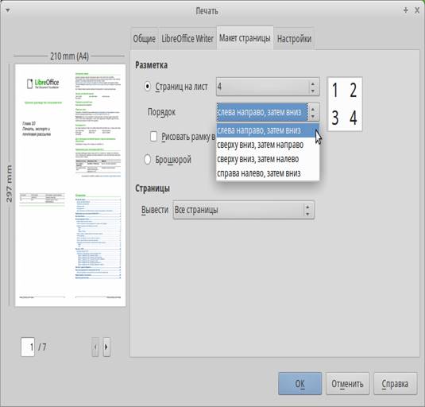
Task: Enable 'Рисовать рамку' checkbox
Action: pyautogui.click(x=153, y=137)
